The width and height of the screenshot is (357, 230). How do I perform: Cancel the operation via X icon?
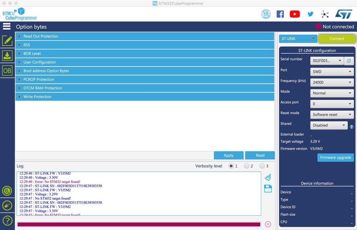(x=268, y=224)
